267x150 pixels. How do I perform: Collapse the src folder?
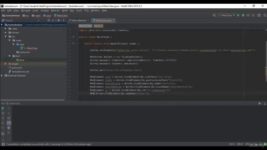click(5, 36)
